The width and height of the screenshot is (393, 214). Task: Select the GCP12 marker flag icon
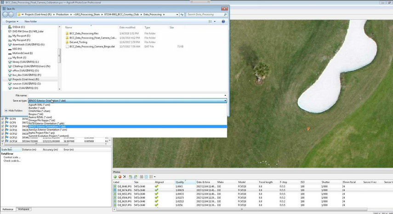7,134
